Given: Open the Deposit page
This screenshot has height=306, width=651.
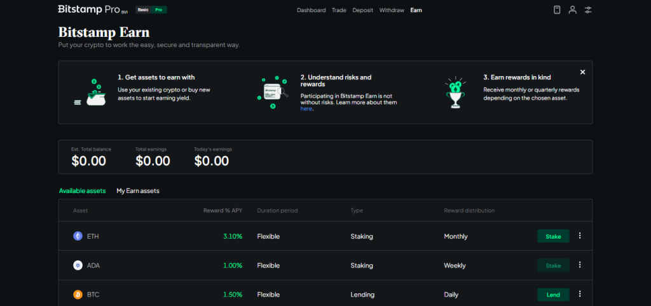Looking at the screenshot, I should click(363, 10).
